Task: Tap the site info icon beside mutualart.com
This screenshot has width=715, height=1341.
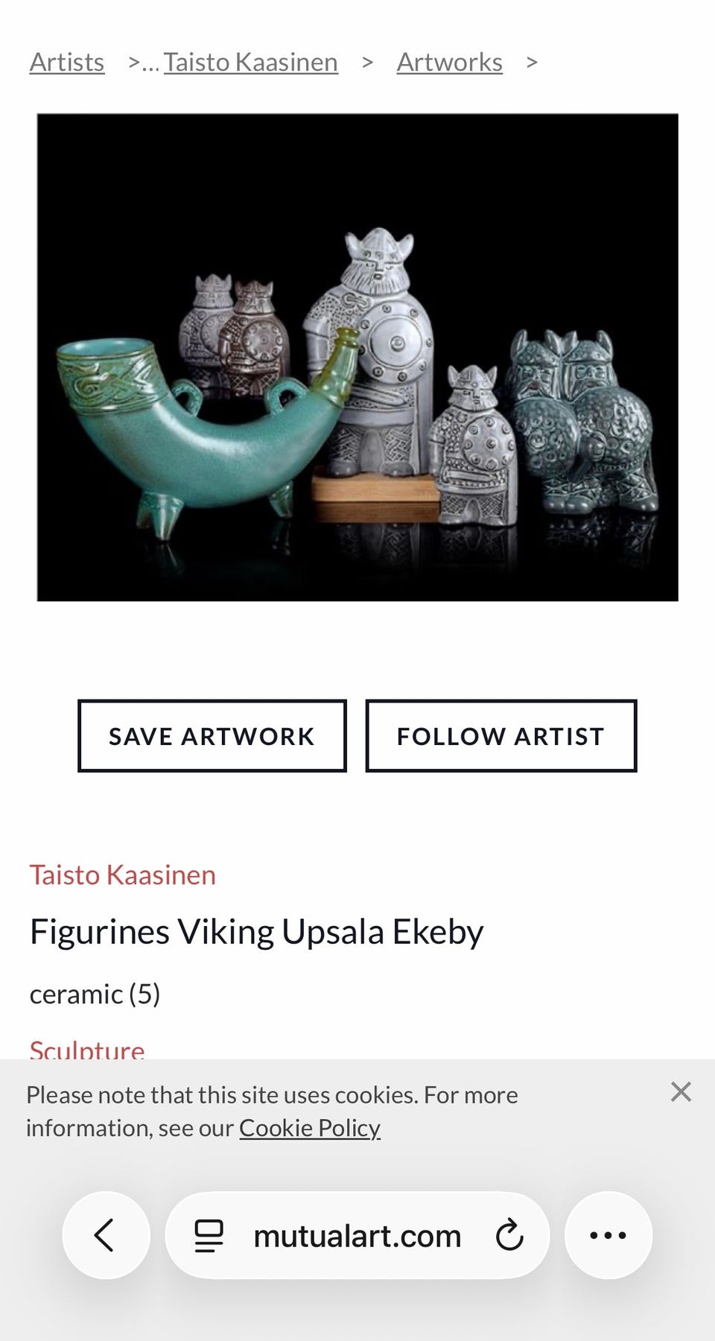Action: click(x=209, y=1235)
